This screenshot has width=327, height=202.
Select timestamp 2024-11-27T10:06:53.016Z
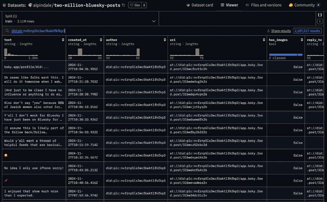(x=85, y=105)
